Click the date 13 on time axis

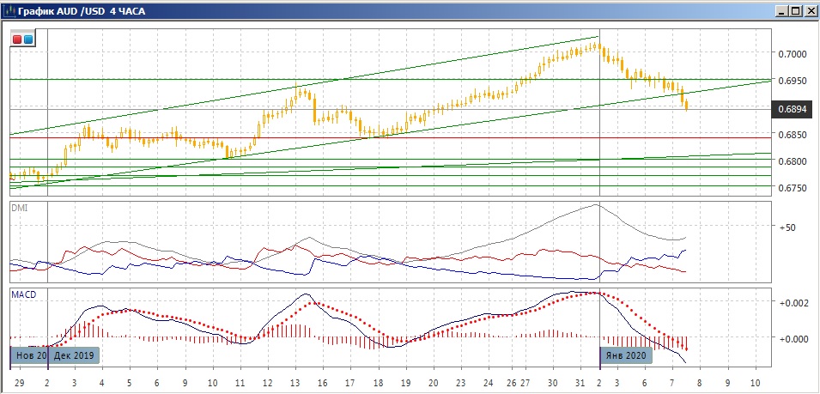295,381
